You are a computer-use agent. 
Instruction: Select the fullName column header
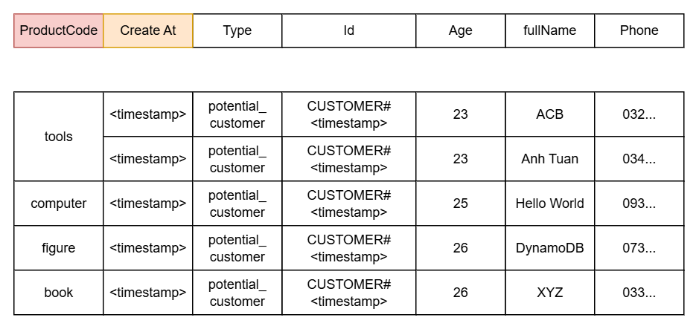click(550, 30)
